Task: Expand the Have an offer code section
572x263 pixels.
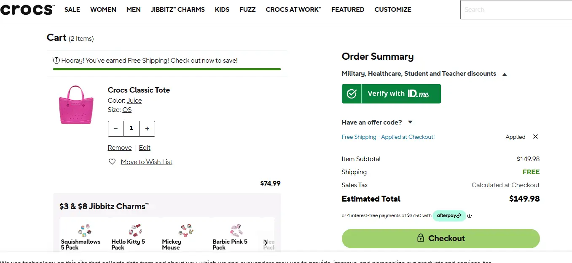Action: click(x=410, y=122)
